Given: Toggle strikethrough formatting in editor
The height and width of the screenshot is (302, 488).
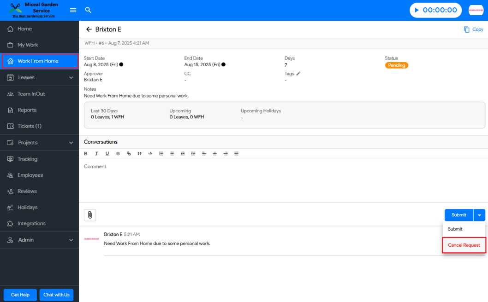Looking at the screenshot, I should pyautogui.click(x=118, y=153).
